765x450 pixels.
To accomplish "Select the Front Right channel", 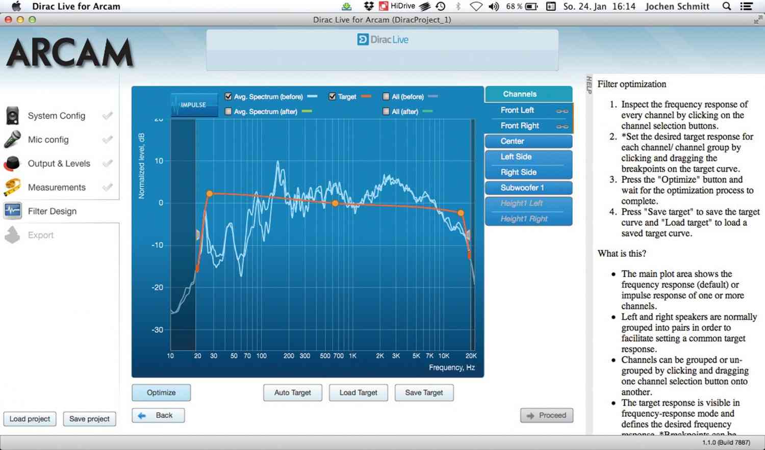I will pyautogui.click(x=528, y=125).
